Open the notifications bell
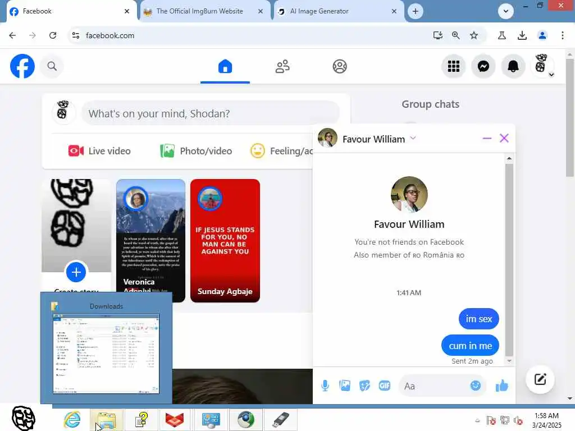575x431 pixels. [513, 66]
